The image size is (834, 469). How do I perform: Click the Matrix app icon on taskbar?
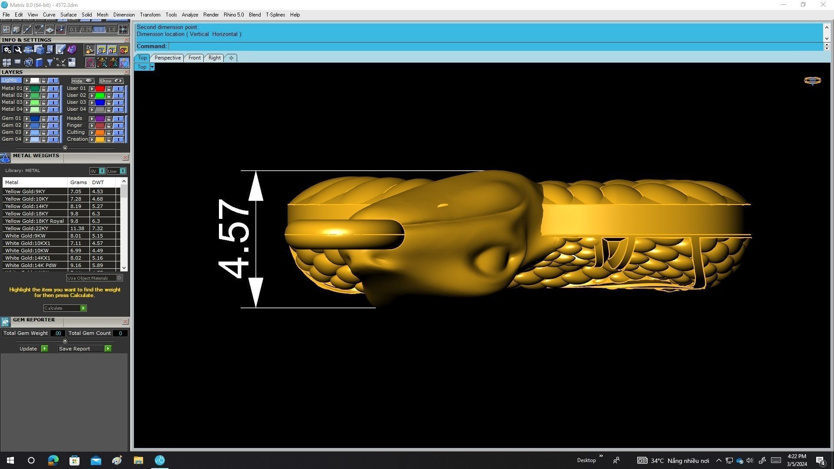159,460
